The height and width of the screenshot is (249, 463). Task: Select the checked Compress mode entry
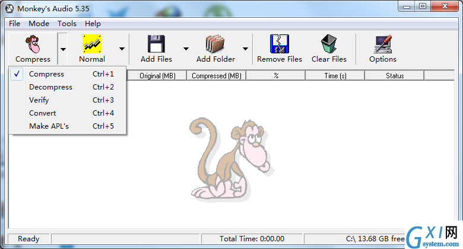pyautogui.click(x=68, y=74)
